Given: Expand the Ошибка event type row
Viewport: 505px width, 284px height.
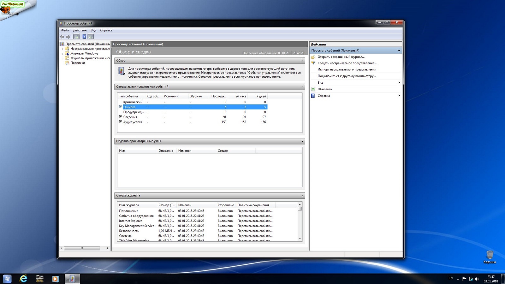Looking at the screenshot, I should (121, 107).
